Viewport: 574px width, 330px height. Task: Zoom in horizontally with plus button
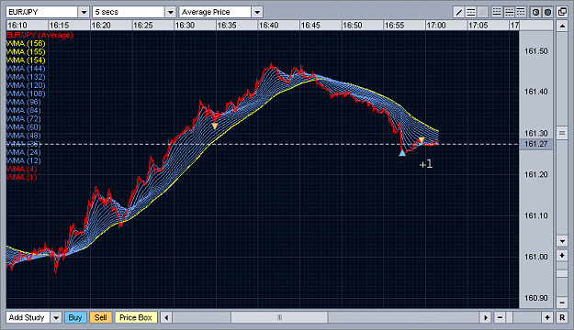pyautogui.click(x=547, y=317)
